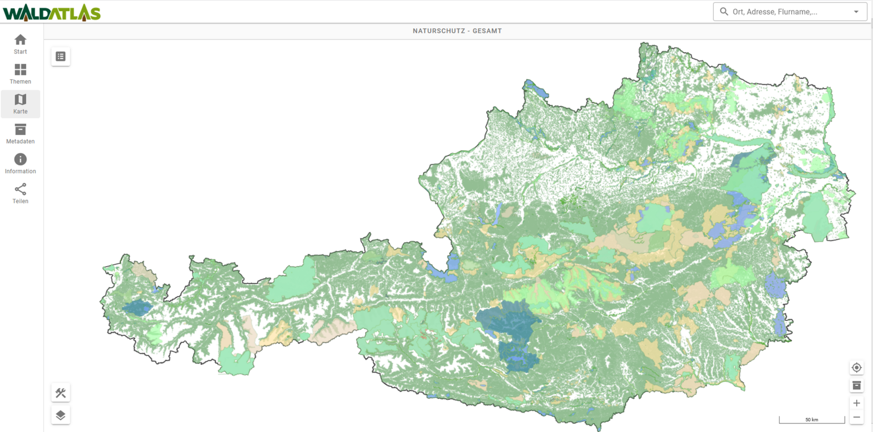Open the Themen section in sidebar
The image size is (873, 432).
[x=20, y=74]
